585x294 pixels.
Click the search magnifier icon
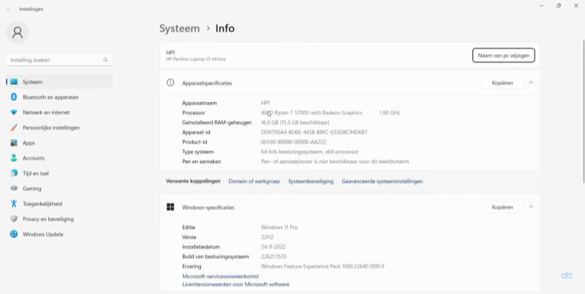click(105, 60)
